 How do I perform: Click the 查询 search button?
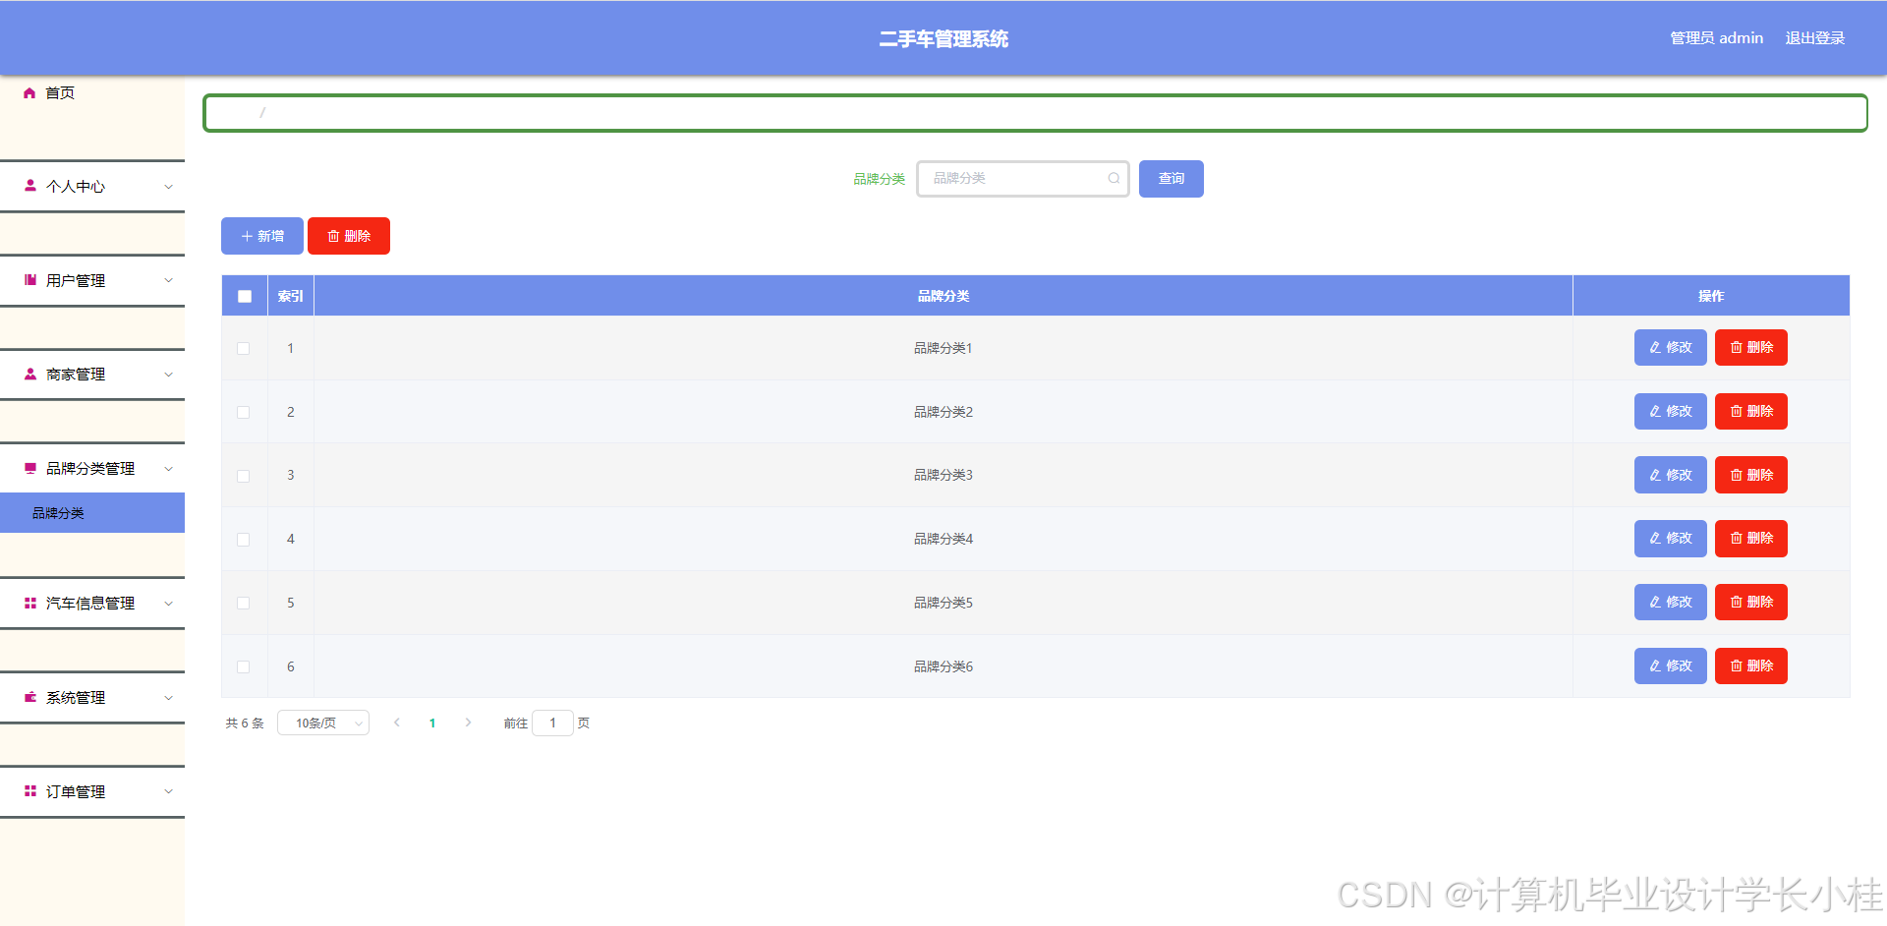click(x=1171, y=178)
